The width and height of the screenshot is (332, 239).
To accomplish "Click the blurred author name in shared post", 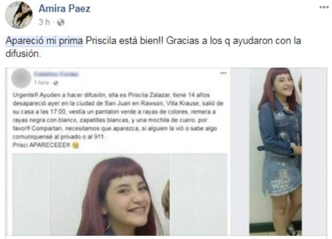I will [56, 74].
